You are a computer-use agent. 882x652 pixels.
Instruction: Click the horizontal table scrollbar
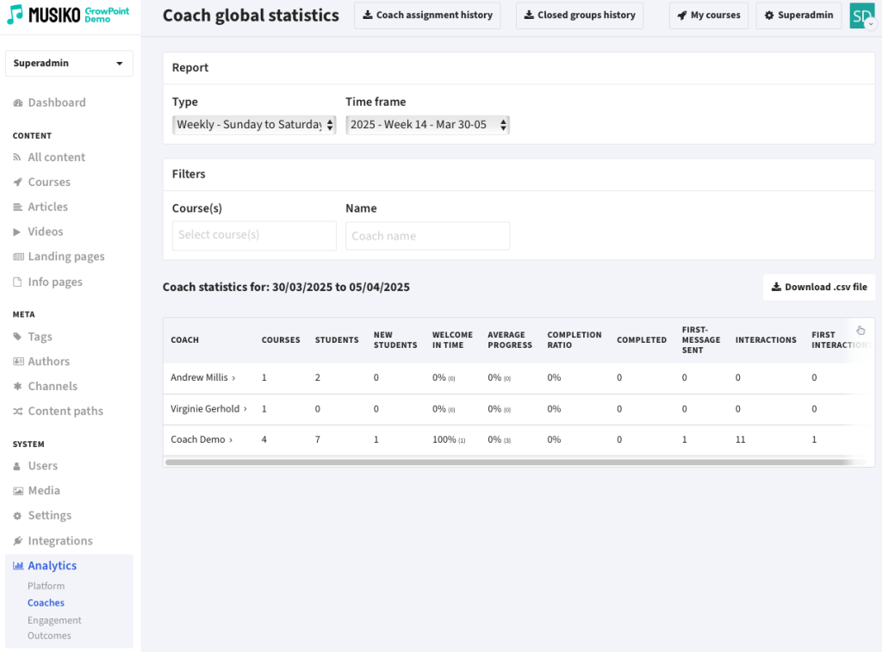click(x=508, y=463)
